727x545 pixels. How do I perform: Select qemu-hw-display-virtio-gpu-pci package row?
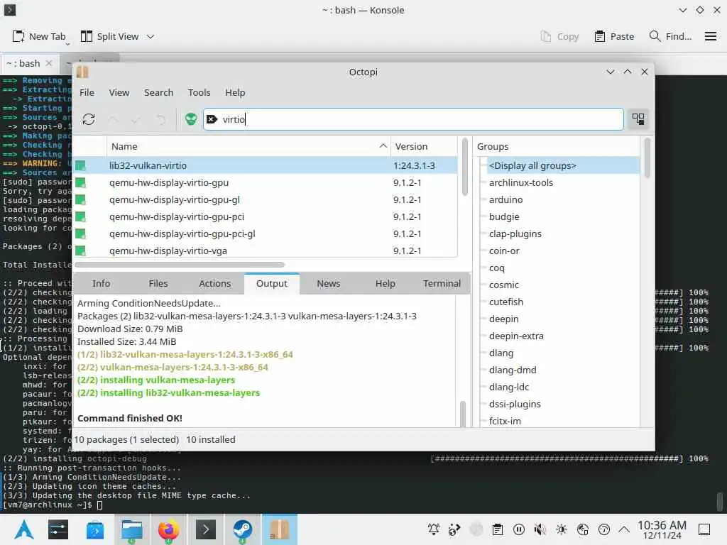click(266, 216)
